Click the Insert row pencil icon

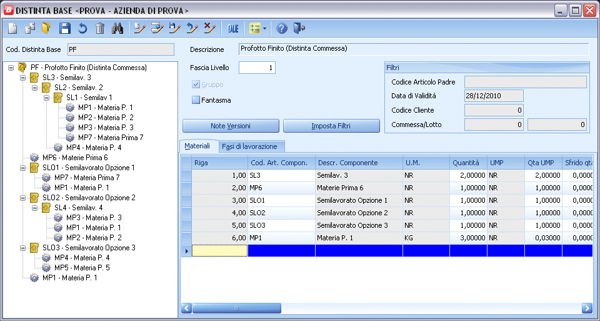157,28
